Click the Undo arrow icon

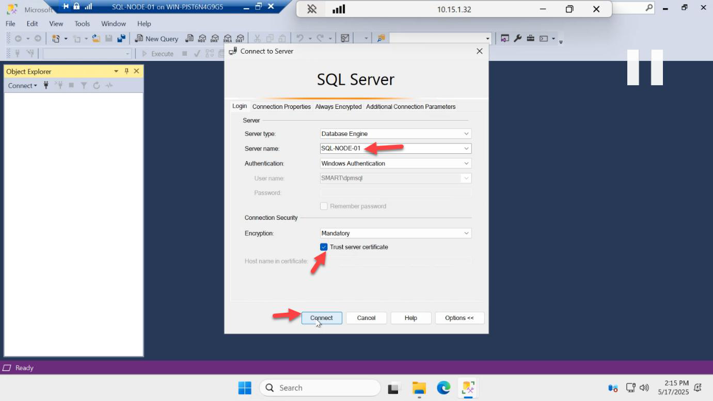pos(299,39)
